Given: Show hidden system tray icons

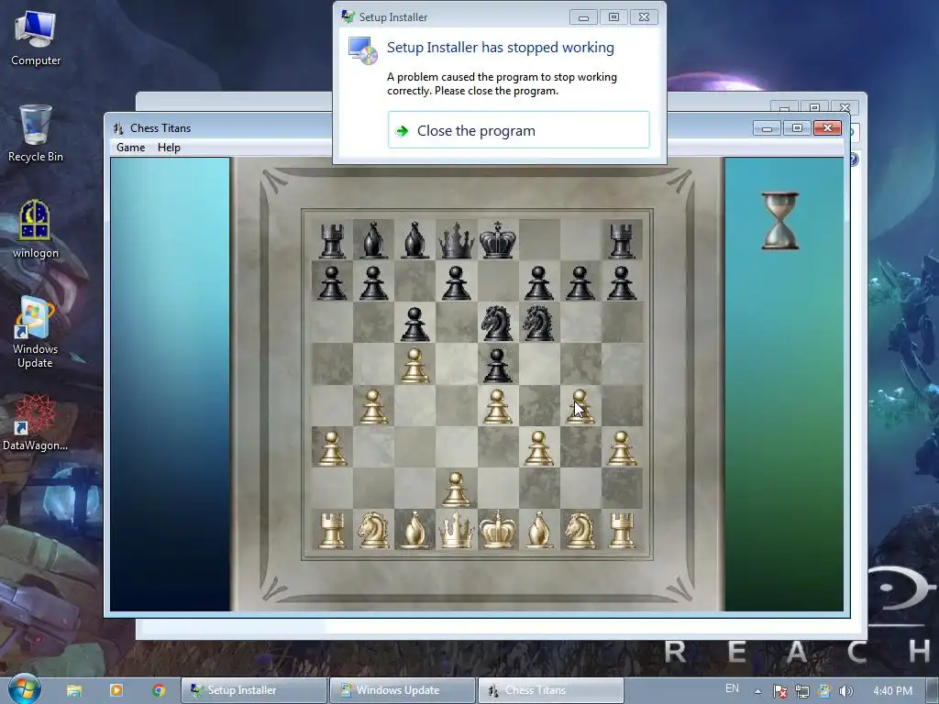Looking at the screenshot, I should [757, 691].
